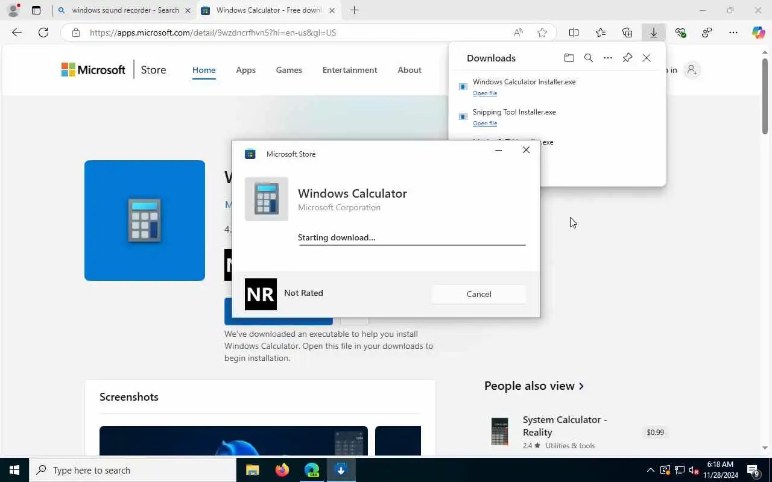This screenshot has width=772, height=482.
Task: Search downloads in the Downloads panel
Action: click(x=589, y=58)
